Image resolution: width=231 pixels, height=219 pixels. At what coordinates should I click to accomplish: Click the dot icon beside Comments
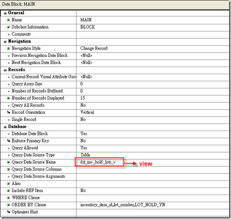pyautogui.click(x=9, y=34)
